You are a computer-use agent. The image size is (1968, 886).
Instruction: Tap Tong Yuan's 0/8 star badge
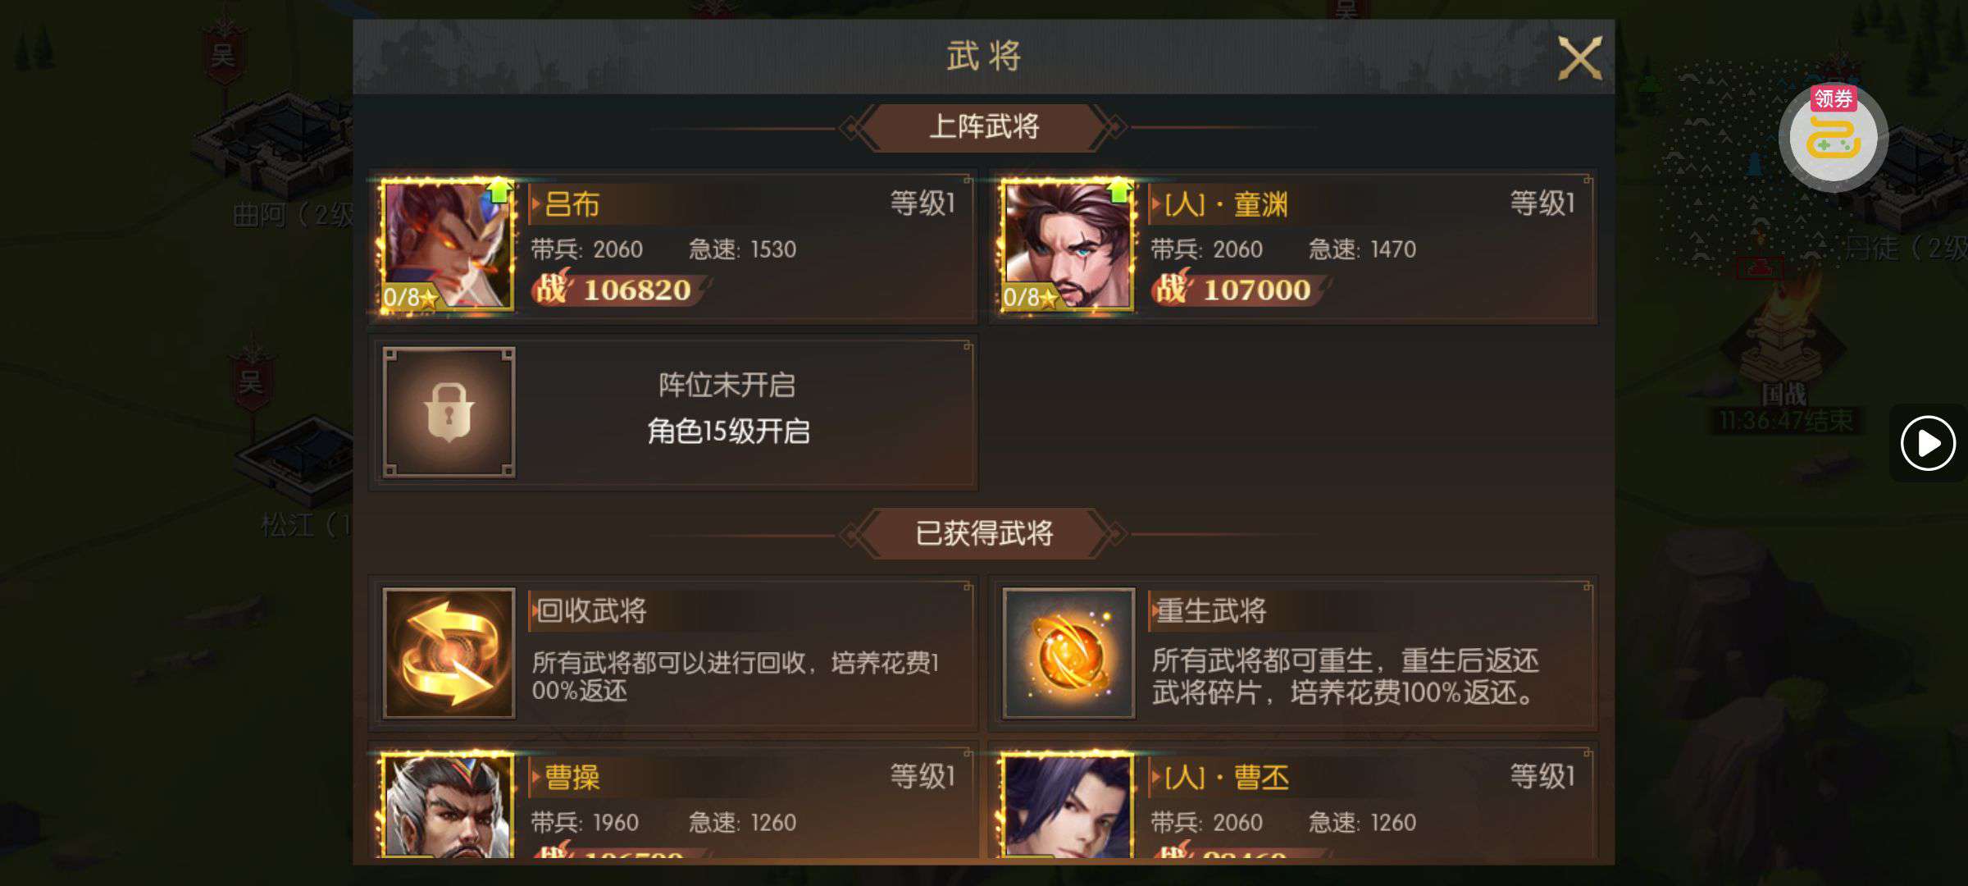[x=1030, y=297]
